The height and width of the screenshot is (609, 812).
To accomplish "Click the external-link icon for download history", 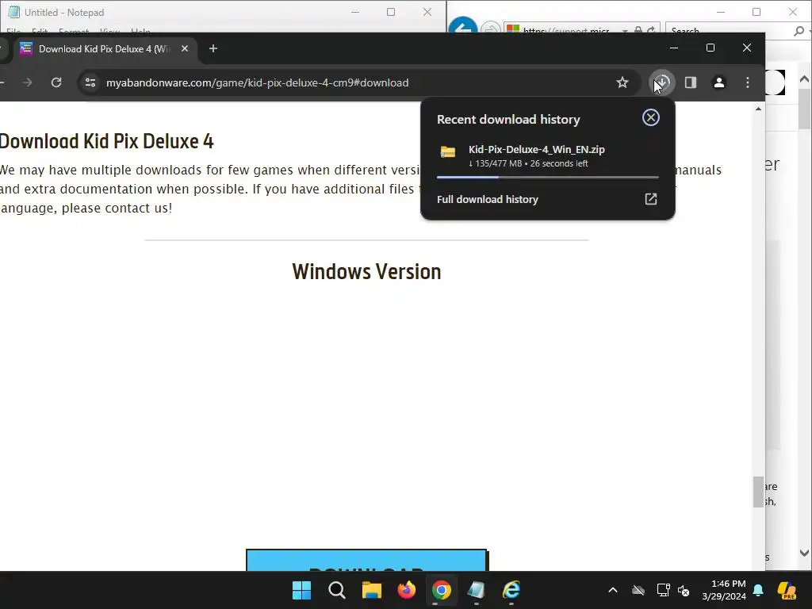I will coord(650,199).
